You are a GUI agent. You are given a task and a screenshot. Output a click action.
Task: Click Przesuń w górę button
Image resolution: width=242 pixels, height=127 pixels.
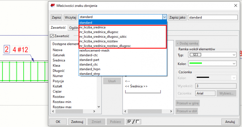click(188, 103)
